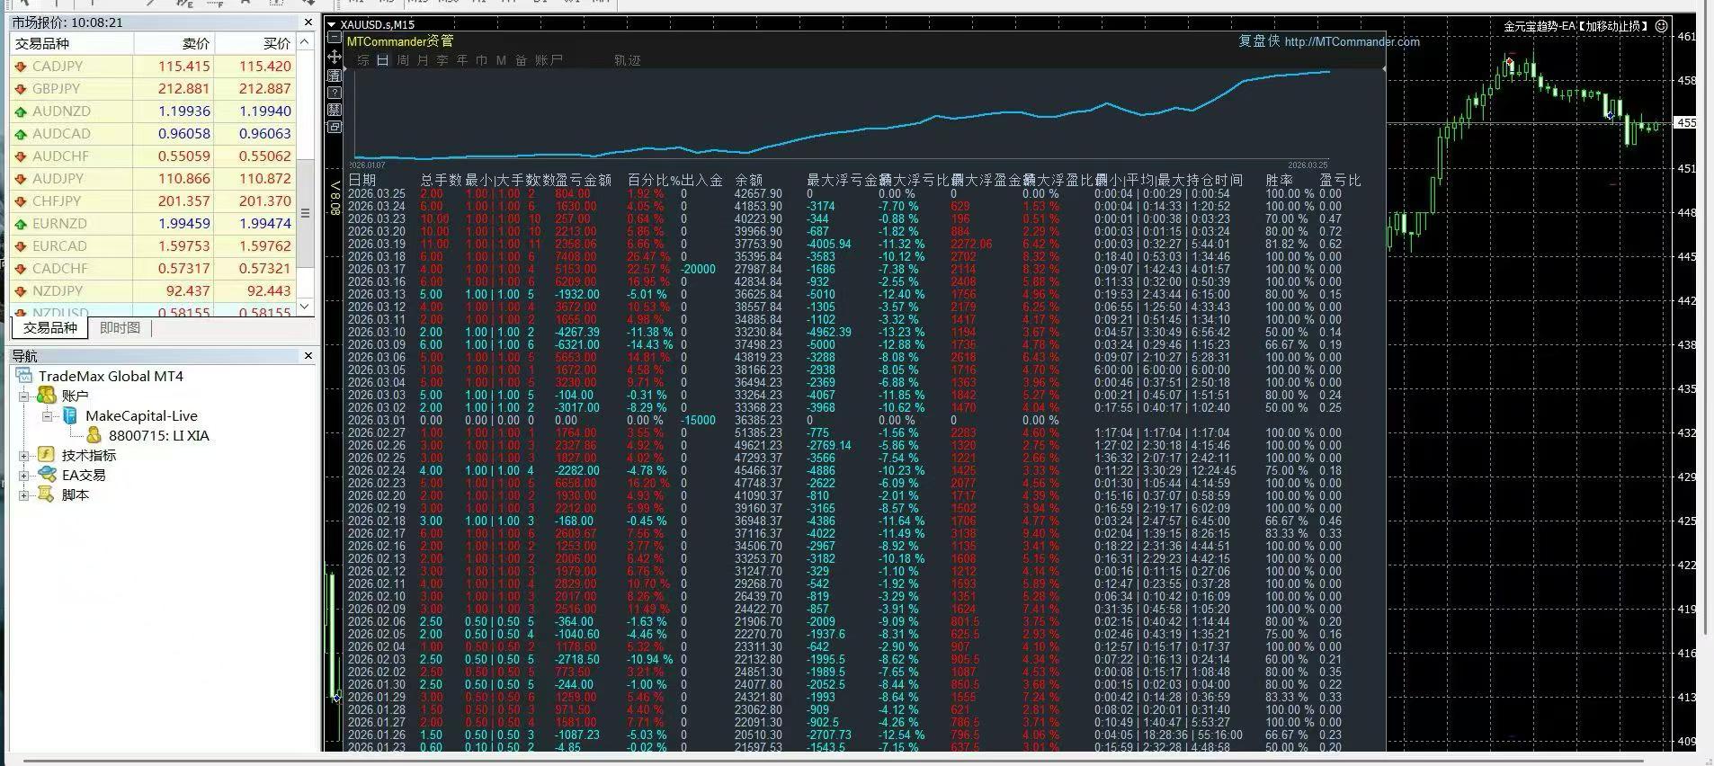Select the 季 quarterly period tab
The width and height of the screenshot is (1714, 766).
point(442,60)
